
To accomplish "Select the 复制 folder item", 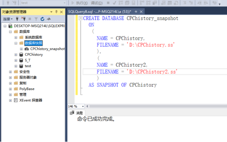I will (x=23, y=83).
